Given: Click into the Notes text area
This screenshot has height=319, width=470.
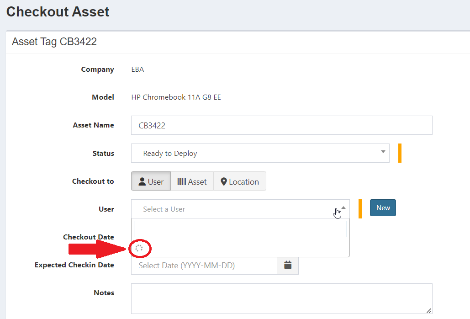Looking at the screenshot, I should click(x=281, y=298).
